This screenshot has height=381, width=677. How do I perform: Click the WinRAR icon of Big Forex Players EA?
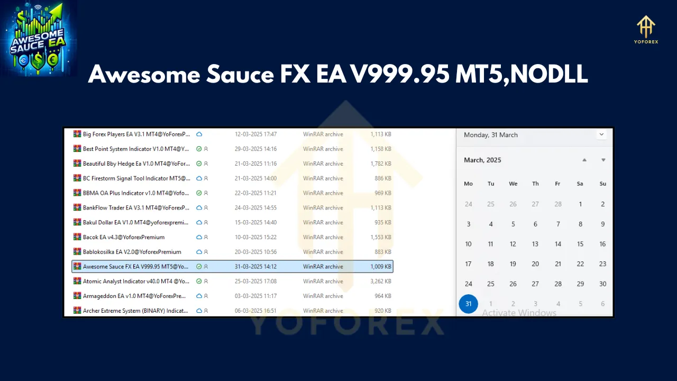[x=77, y=134]
